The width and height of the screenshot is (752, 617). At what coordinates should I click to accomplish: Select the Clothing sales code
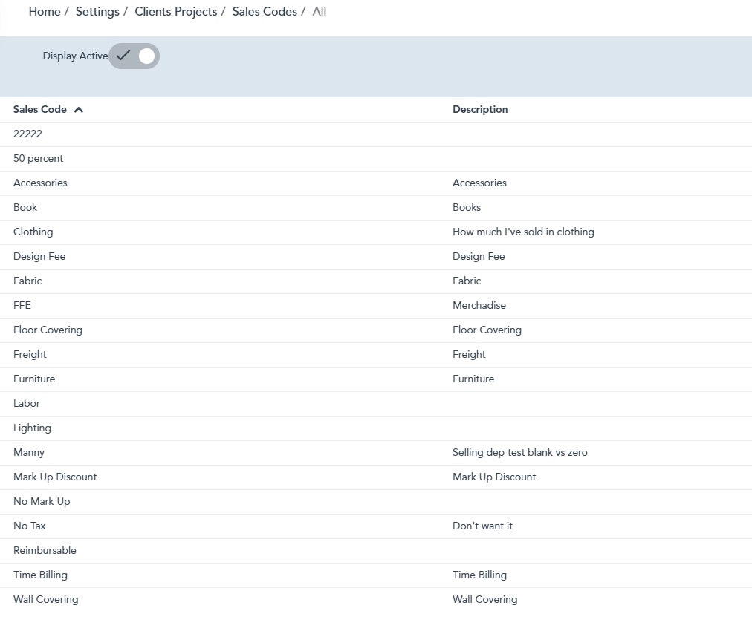[33, 232]
